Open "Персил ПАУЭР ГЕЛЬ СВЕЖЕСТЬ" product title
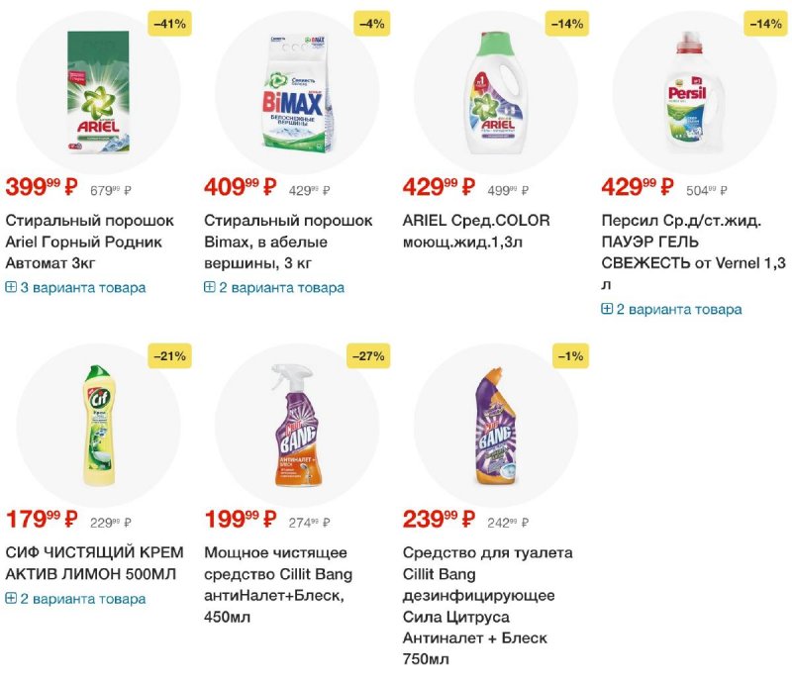 tap(694, 252)
